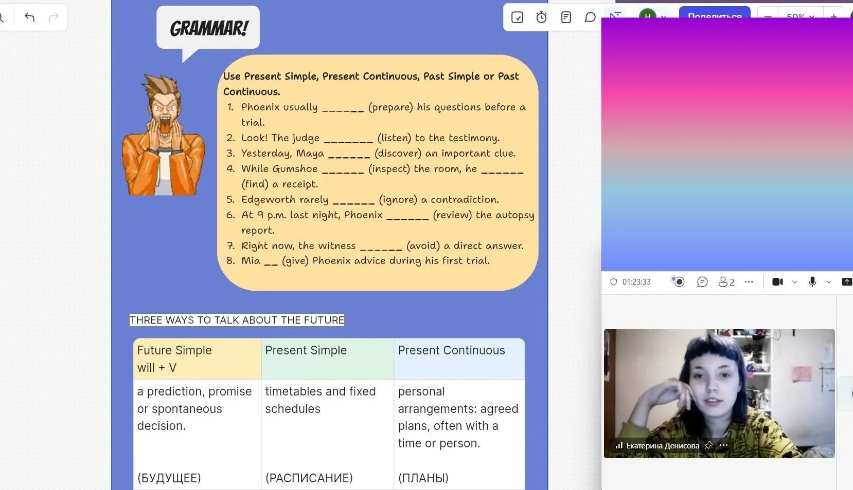
Task: Open the call chat icon
Action: (x=702, y=282)
